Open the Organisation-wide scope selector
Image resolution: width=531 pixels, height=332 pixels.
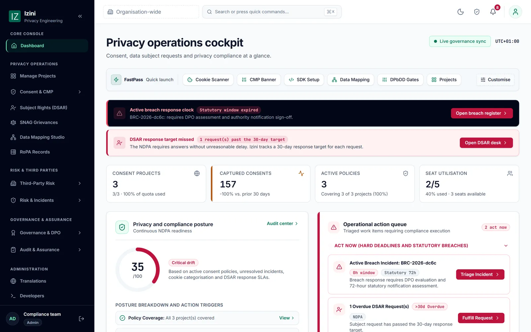tap(151, 12)
